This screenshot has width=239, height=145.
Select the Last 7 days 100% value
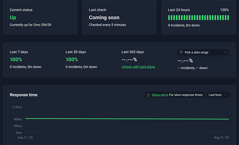click(16, 60)
